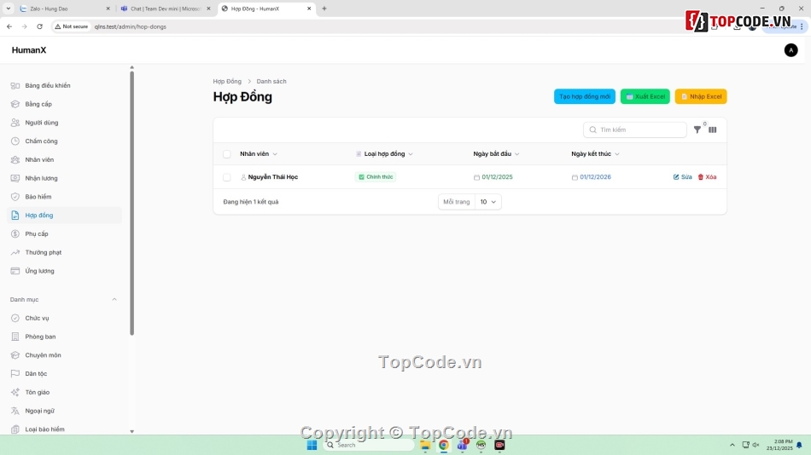Open Bảng điều khiển dashboard icon
This screenshot has width=811, height=455.
[x=15, y=86]
